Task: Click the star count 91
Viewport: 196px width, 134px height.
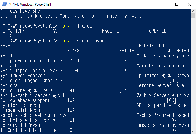Action: click(72, 120)
